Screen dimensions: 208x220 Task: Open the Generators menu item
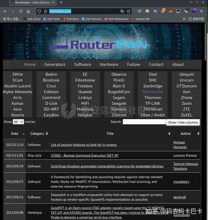(55, 64)
